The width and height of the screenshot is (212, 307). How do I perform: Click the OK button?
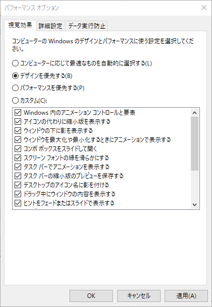(x=91, y=295)
